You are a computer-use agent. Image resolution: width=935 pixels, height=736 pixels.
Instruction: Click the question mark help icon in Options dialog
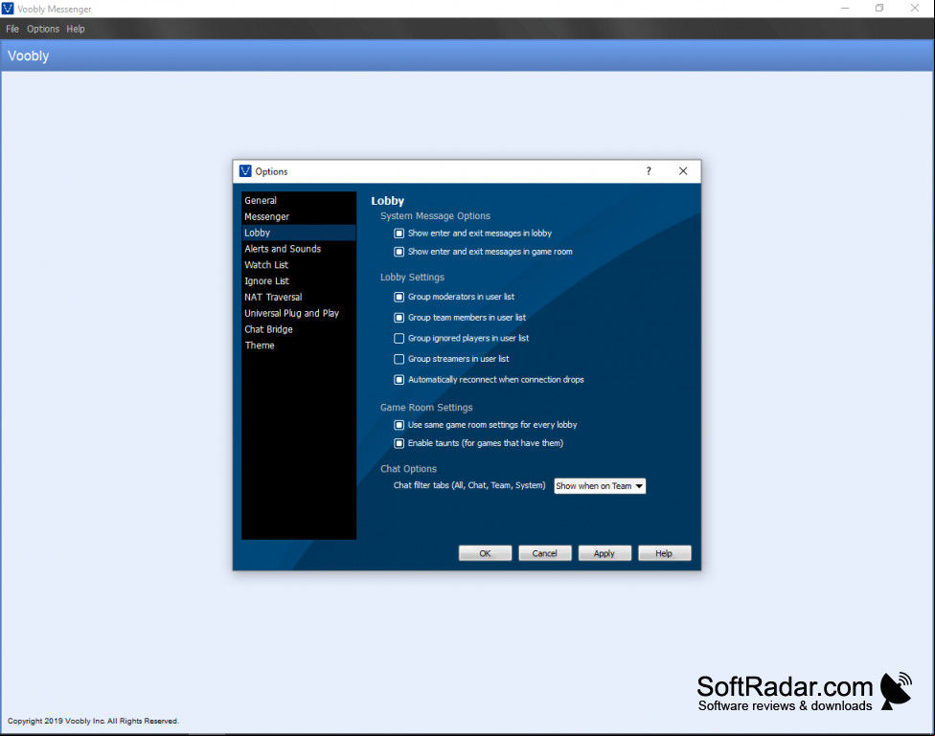[649, 171]
